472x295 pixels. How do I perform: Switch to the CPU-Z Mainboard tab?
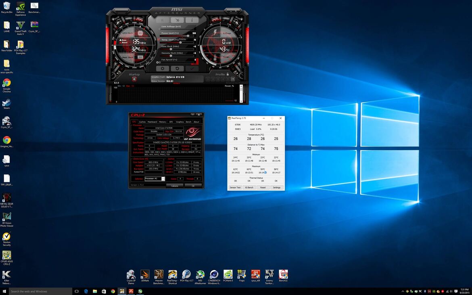(x=152, y=122)
